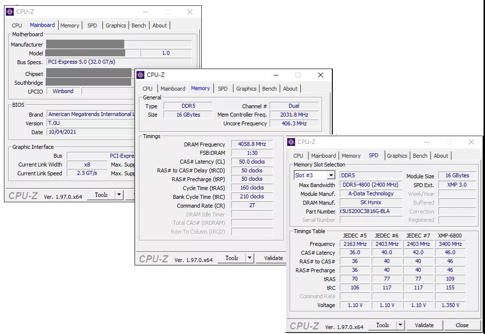The image size is (485, 334).
Task: Select the XMP-6800 frequency 3400 MHz
Action: pos(450,244)
